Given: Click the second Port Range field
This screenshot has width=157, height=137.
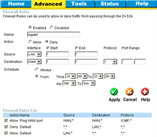Looking at the screenshot, I should (x=140, y=62).
